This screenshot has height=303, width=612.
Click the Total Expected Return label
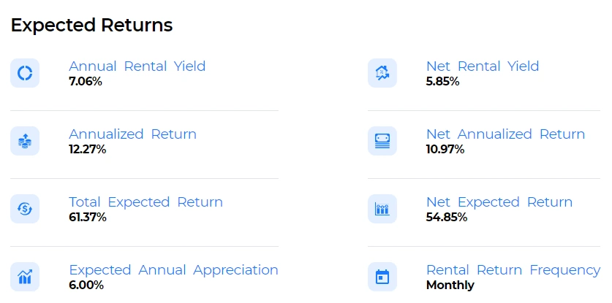(x=146, y=202)
